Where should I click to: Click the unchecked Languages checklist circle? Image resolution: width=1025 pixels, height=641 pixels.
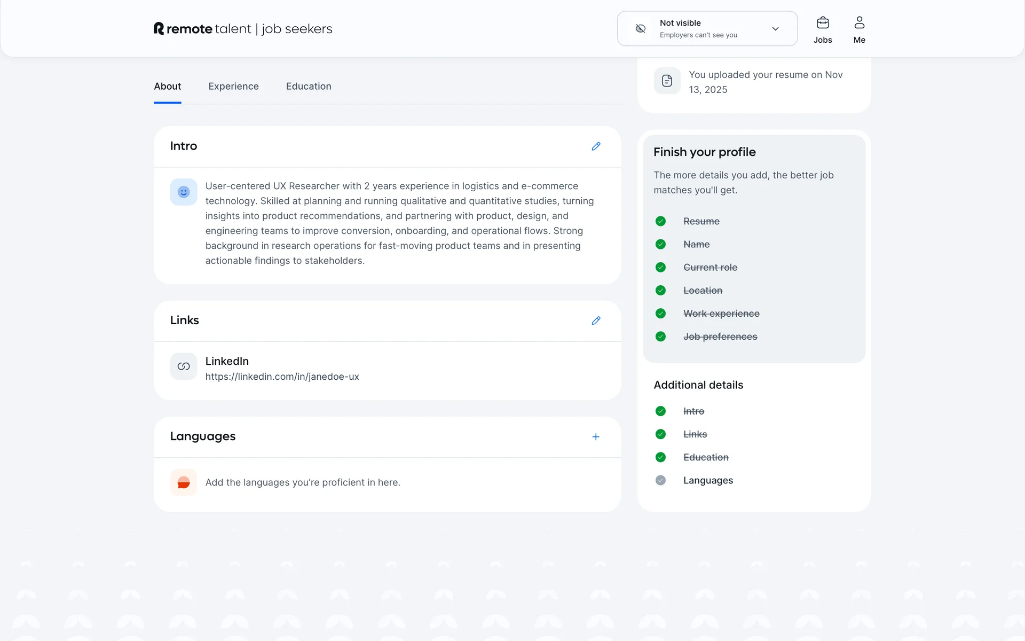[660, 480]
